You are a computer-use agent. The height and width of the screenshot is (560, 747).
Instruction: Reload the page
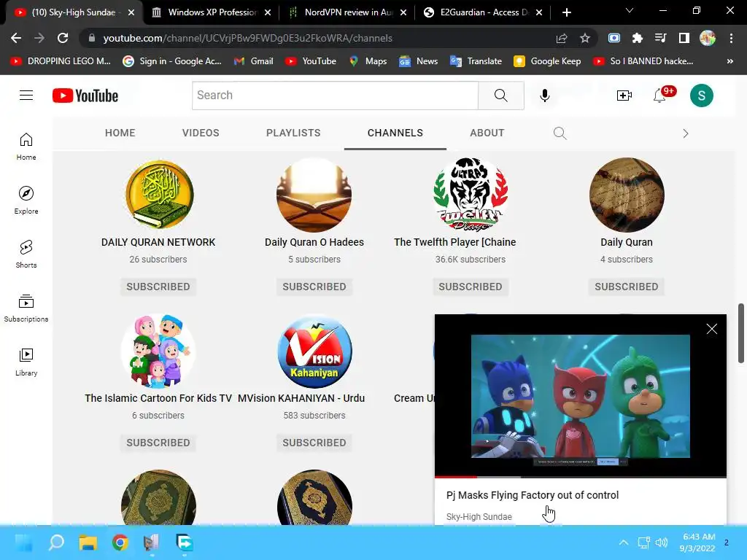pyautogui.click(x=63, y=38)
